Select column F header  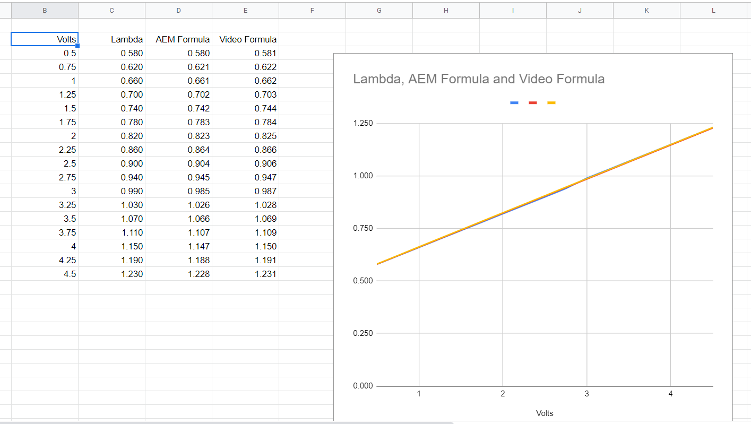pyautogui.click(x=312, y=10)
